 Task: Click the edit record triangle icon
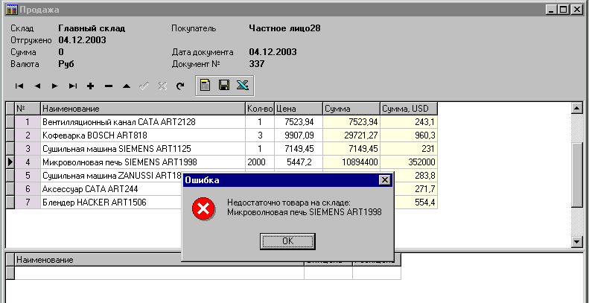(127, 86)
